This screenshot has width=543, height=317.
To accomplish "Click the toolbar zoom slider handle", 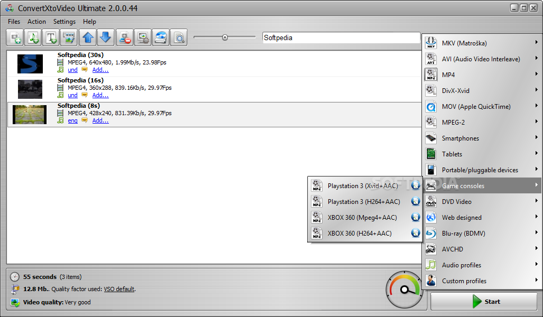I will tap(225, 38).
